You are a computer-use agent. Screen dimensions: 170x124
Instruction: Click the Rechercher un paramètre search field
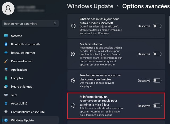[x=30, y=24]
